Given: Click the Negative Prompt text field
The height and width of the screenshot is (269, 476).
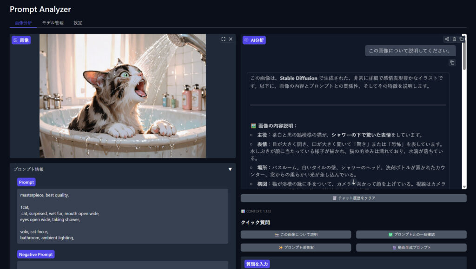Looking at the screenshot, I should 123,265.
